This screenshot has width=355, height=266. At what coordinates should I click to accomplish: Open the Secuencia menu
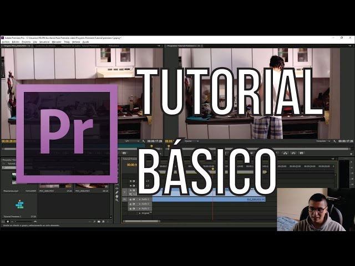click(44, 42)
